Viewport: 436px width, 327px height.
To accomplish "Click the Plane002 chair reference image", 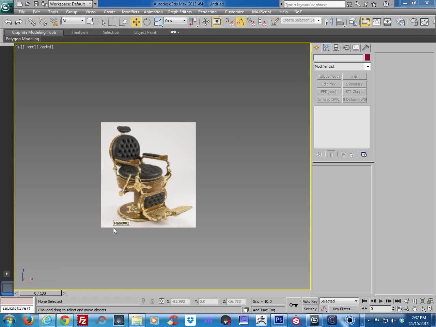I will (148, 175).
